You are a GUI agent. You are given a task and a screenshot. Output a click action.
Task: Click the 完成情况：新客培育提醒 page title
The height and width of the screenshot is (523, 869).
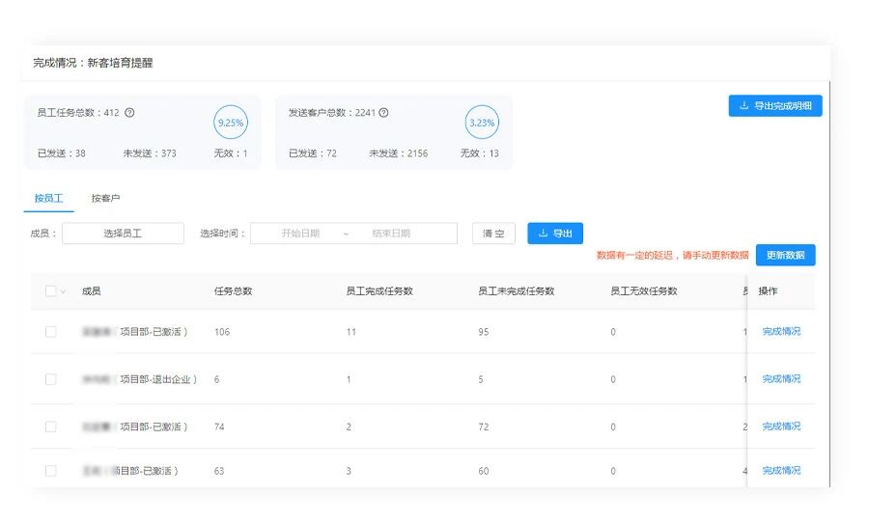click(x=93, y=63)
